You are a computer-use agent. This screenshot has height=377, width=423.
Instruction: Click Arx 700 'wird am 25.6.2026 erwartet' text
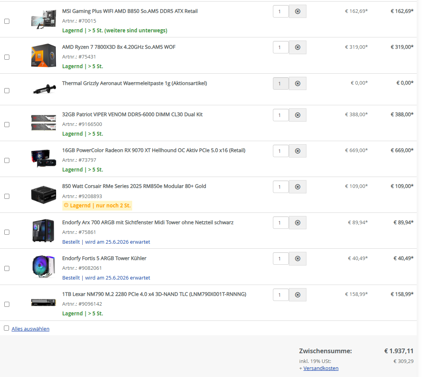point(118,242)
